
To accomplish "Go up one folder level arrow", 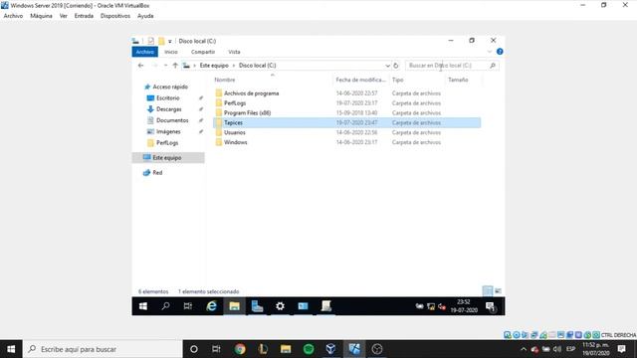I will tap(175, 66).
